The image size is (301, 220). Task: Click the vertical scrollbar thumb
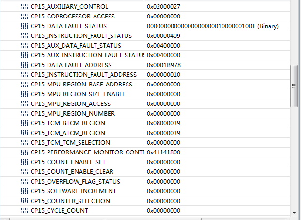pos(294,85)
